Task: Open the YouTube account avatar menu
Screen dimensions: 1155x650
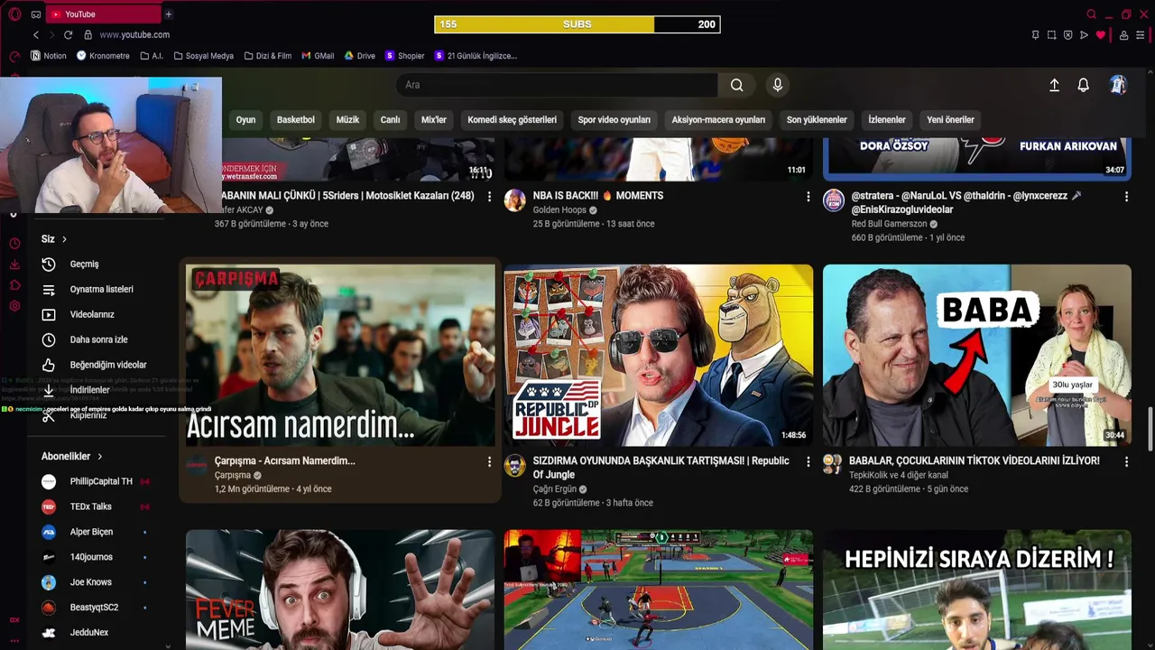Action: [1118, 85]
